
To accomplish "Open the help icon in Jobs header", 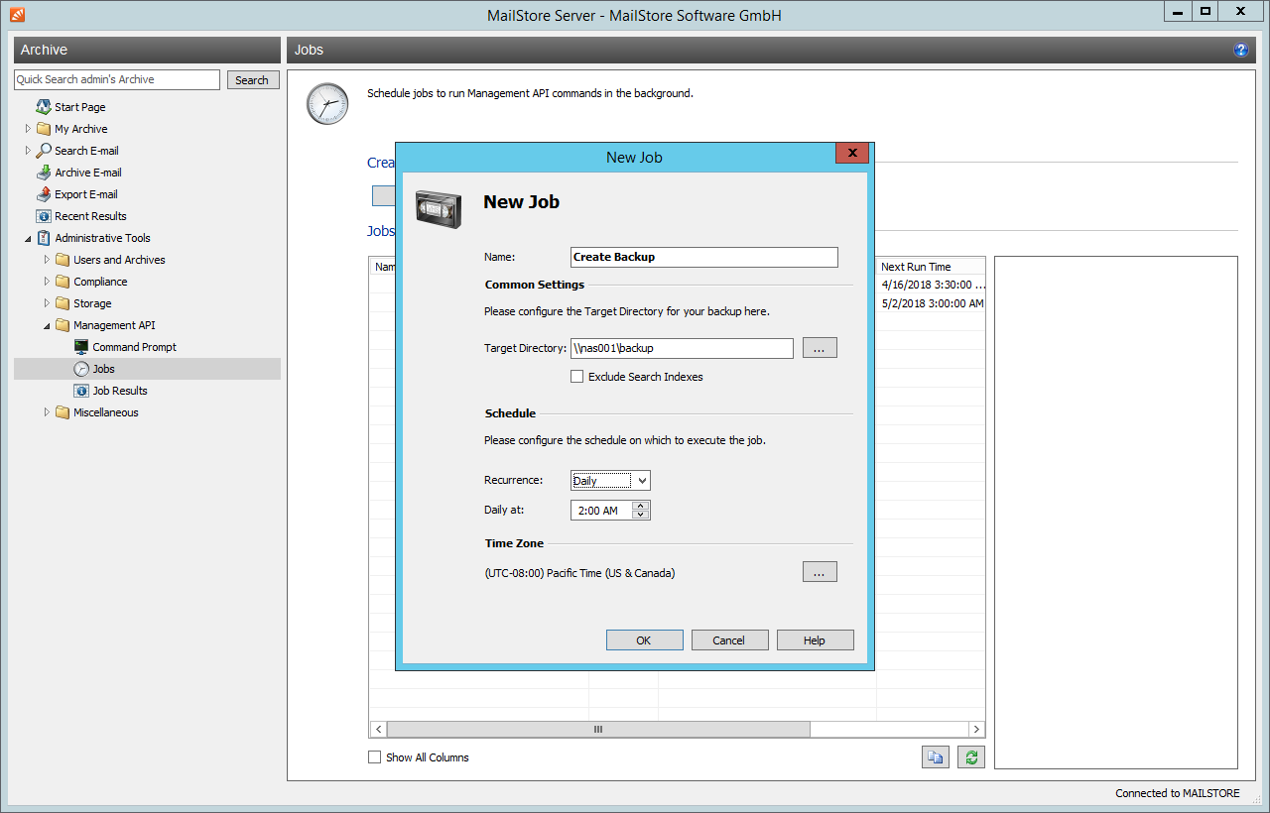I will coord(1240,50).
